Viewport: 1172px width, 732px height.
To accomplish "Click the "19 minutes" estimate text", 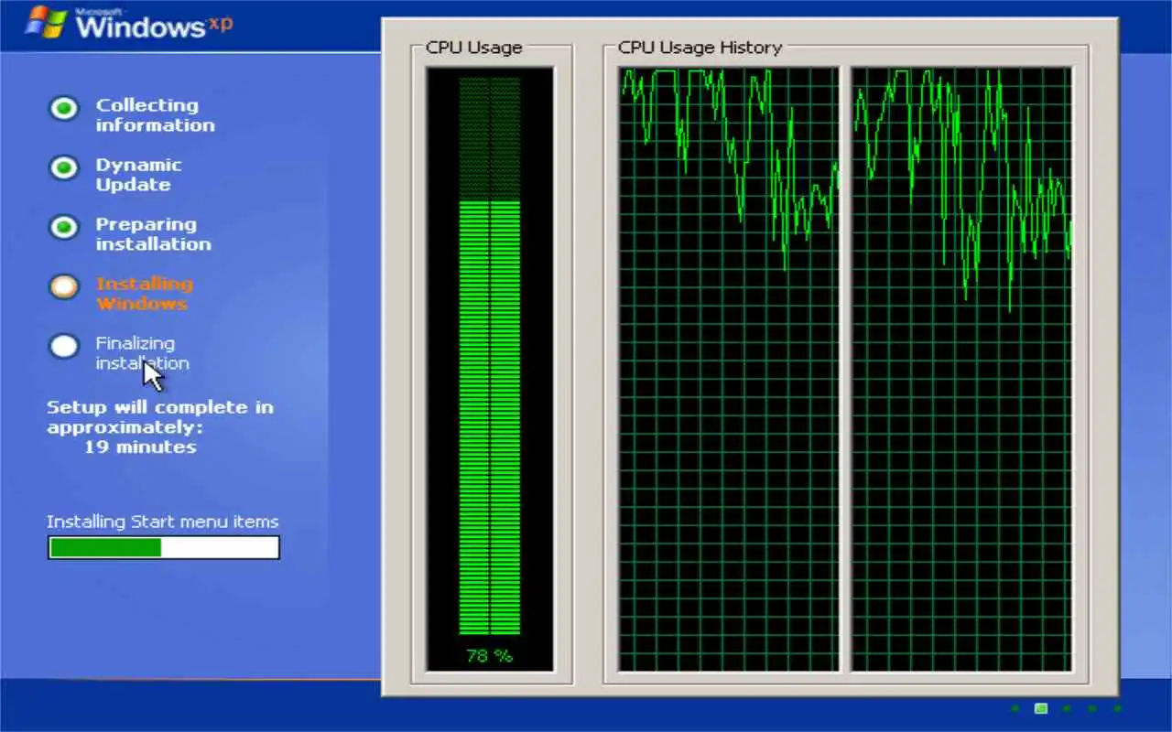I will point(140,447).
